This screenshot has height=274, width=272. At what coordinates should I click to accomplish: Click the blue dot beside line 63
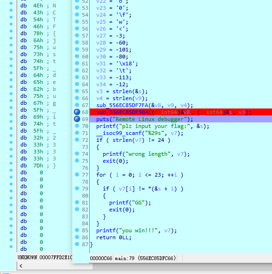click(x=77, y=77)
